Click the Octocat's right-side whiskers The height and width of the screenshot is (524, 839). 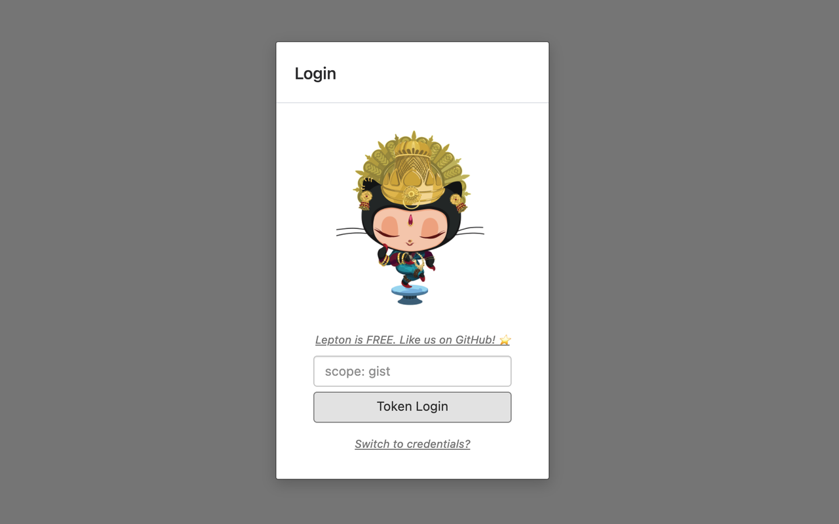(469, 231)
